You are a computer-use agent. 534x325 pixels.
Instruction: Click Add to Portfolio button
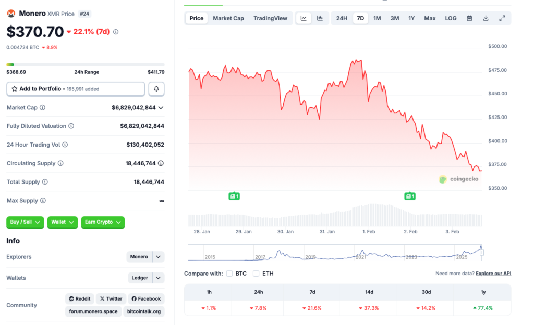pos(76,89)
